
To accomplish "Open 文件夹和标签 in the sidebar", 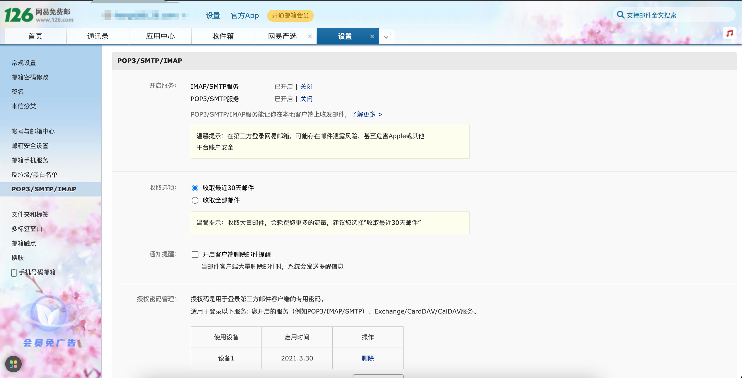I will point(30,215).
